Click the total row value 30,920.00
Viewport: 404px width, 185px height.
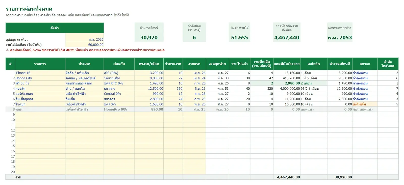pos(340,177)
